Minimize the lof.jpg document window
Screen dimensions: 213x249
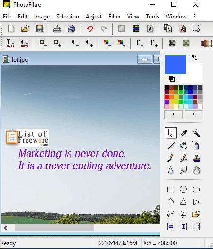pos(145,60)
